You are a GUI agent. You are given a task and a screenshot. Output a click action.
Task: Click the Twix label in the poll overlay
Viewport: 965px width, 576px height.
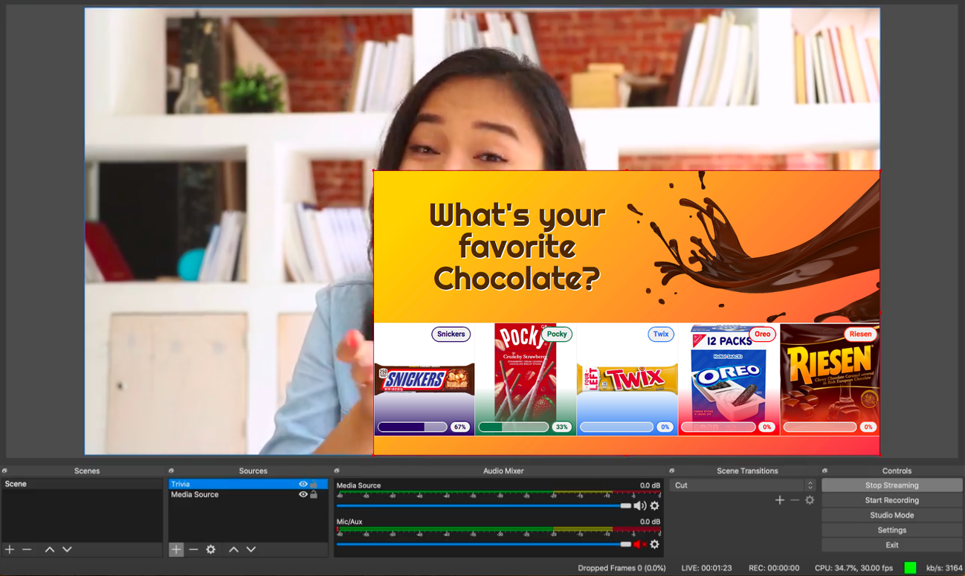(x=661, y=334)
